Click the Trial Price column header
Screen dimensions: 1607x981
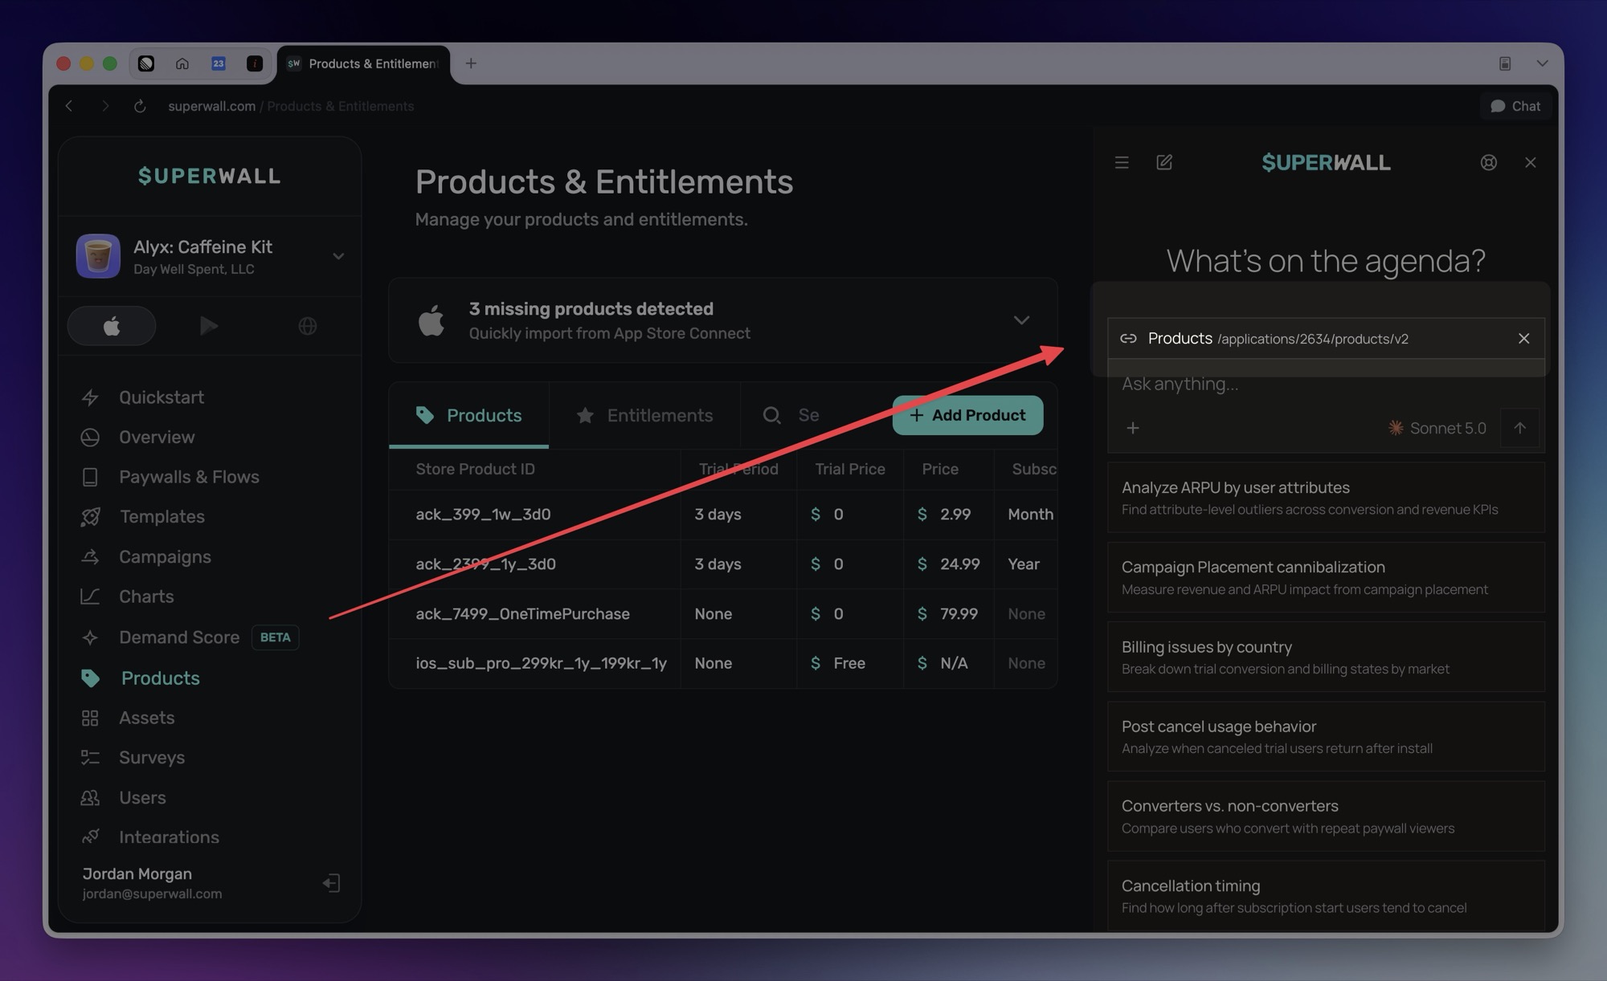(849, 470)
